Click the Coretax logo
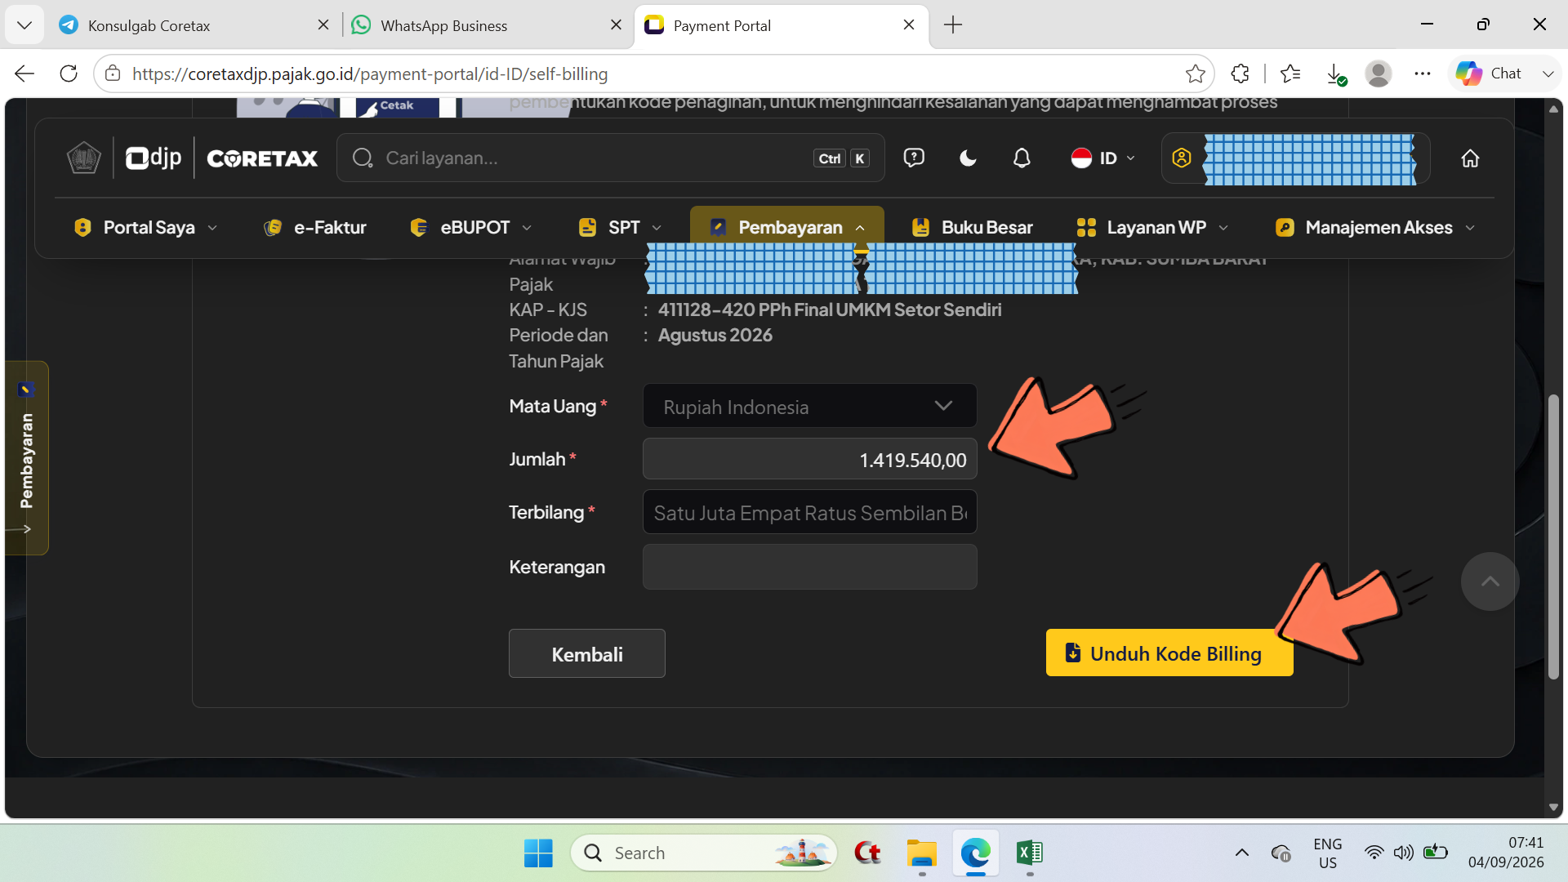 tap(262, 158)
